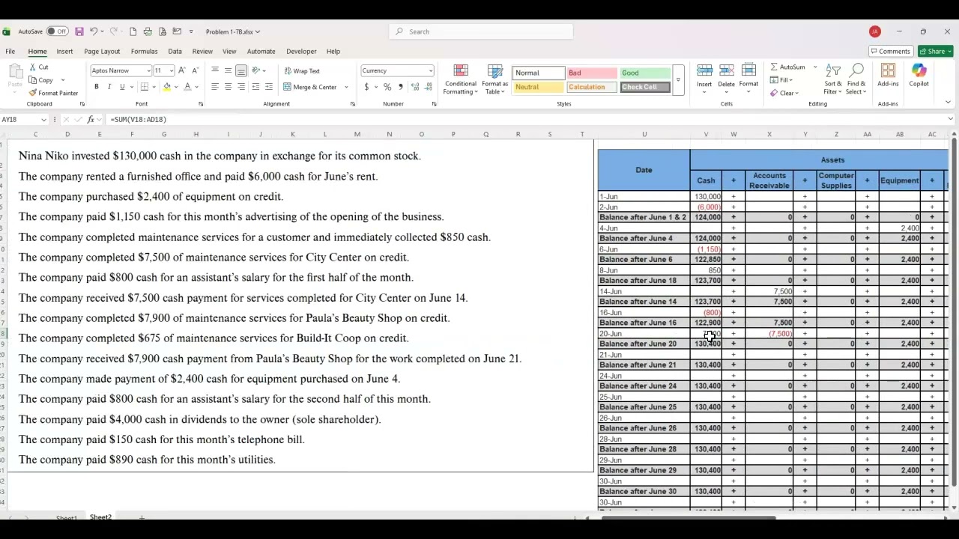Switch to the Formulas tab
The width and height of the screenshot is (959, 539).
pos(144,52)
